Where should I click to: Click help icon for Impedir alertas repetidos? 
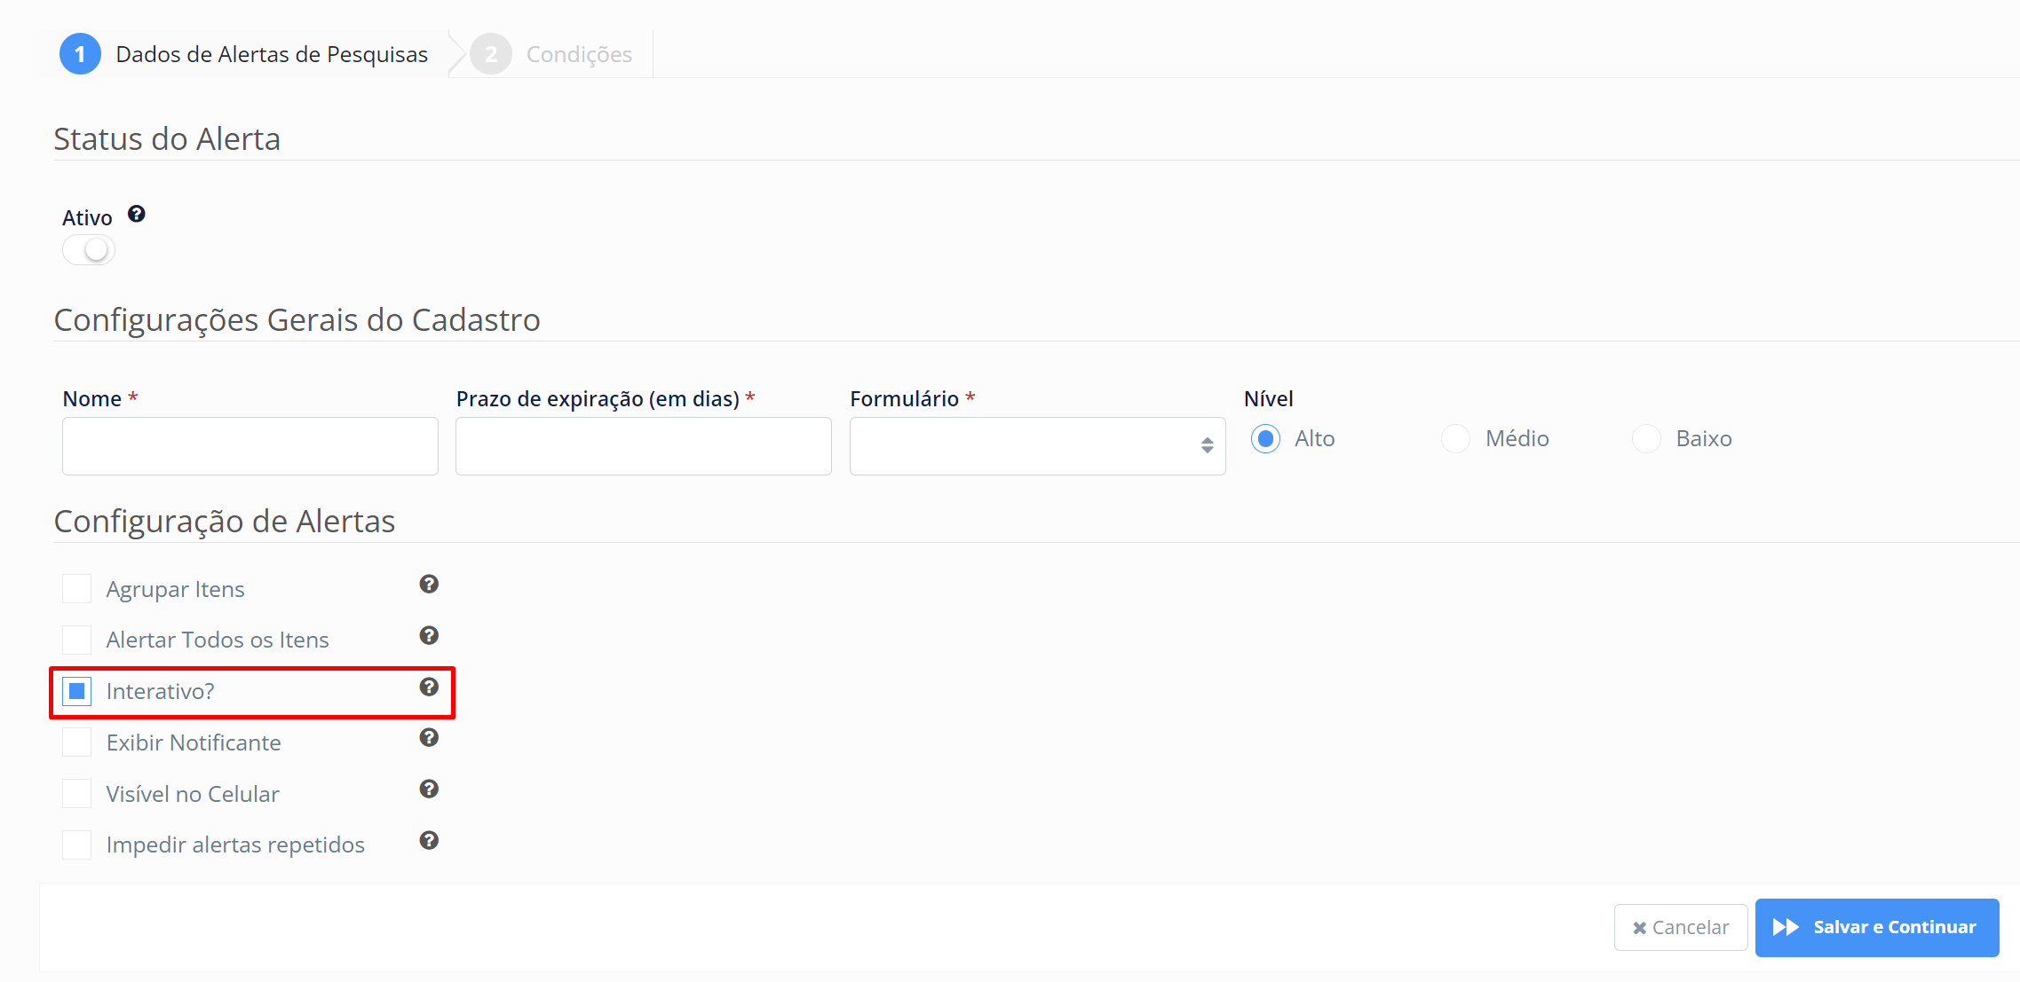[x=429, y=840]
